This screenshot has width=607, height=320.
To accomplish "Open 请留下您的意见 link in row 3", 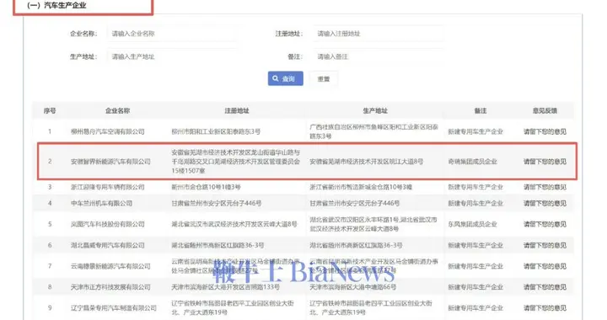I will [x=545, y=187].
